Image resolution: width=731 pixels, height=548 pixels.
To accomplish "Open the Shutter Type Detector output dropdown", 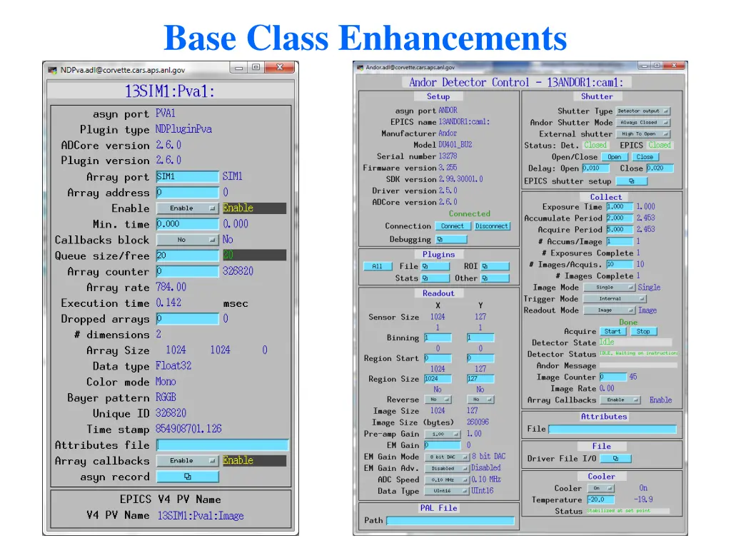I will click(642, 111).
